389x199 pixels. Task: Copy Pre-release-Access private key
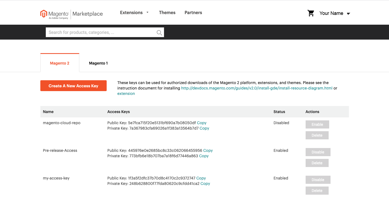pyautogui.click(x=204, y=156)
